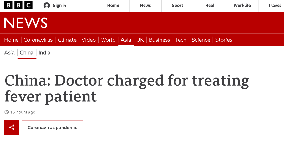Select Coronavirus in the news menu
Viewport: 284px width, 141px height.
pyautogui.click(x=38, y=40)
